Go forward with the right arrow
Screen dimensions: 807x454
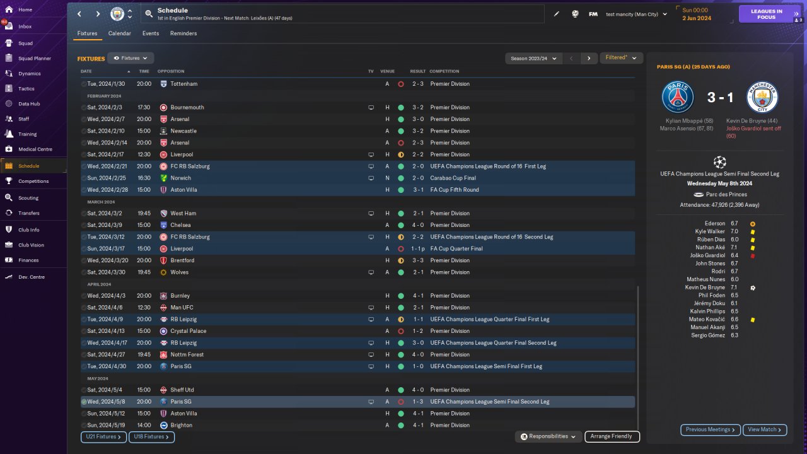click(x=98, y=14)
